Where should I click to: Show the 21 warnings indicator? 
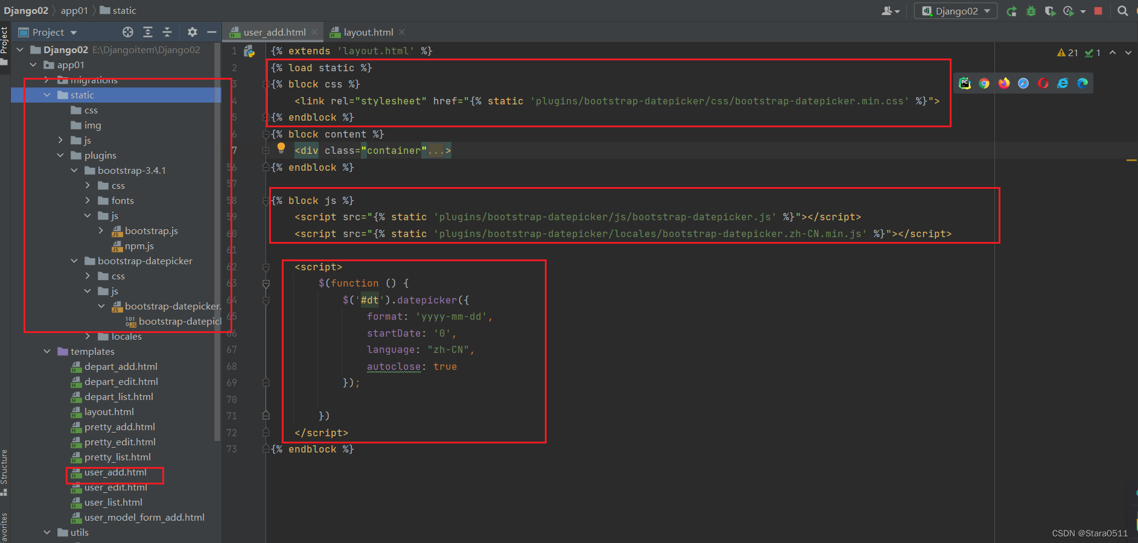1067,53
